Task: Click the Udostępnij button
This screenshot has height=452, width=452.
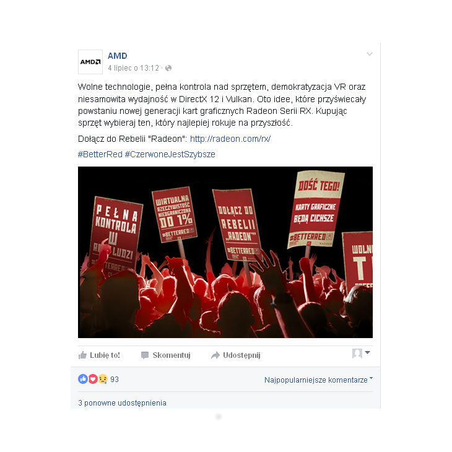Action: [x=236, y=355]
